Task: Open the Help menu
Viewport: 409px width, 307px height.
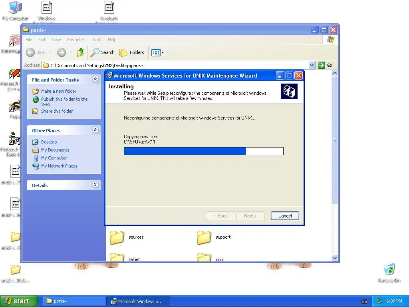Action: point(112,40)
